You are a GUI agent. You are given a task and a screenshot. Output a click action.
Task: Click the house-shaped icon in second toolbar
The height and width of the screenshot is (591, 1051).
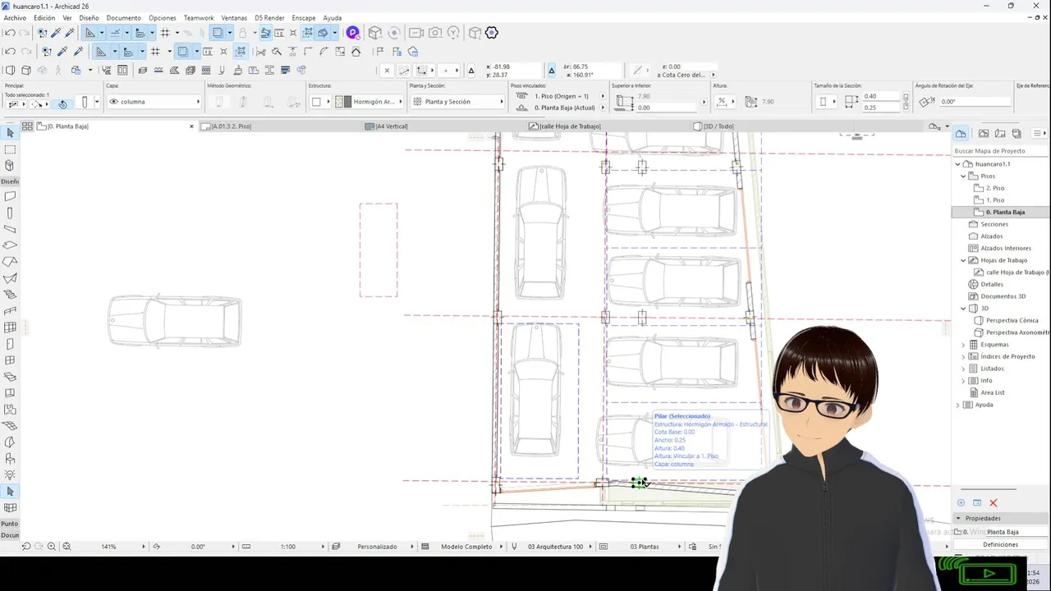(356, 52)
